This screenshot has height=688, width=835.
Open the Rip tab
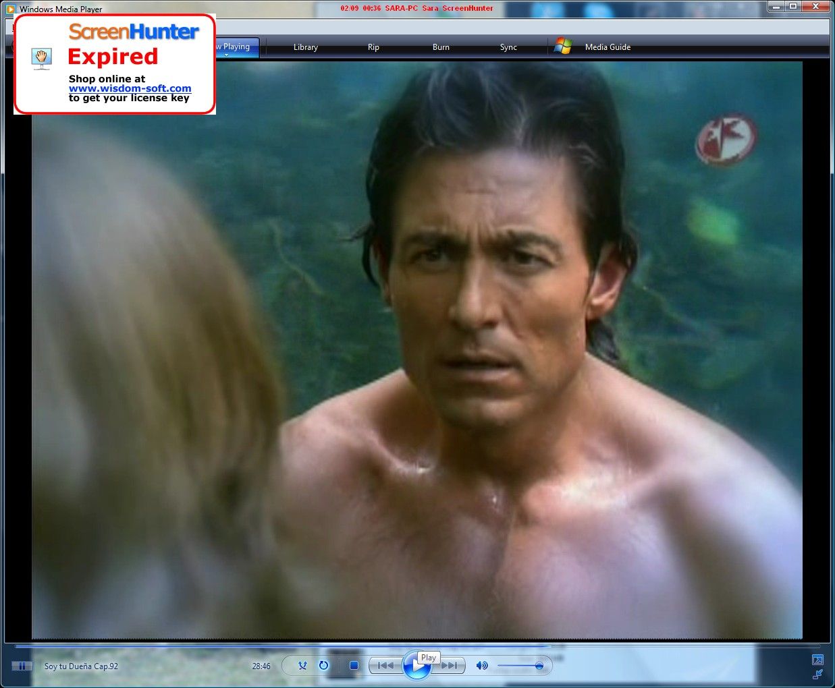[x=374, y=47]
